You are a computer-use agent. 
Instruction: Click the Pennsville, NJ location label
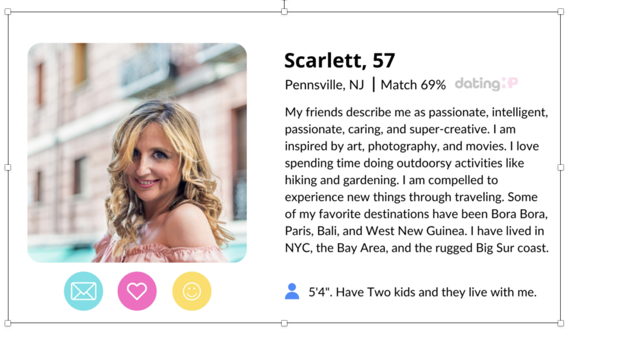pos(324,85)
